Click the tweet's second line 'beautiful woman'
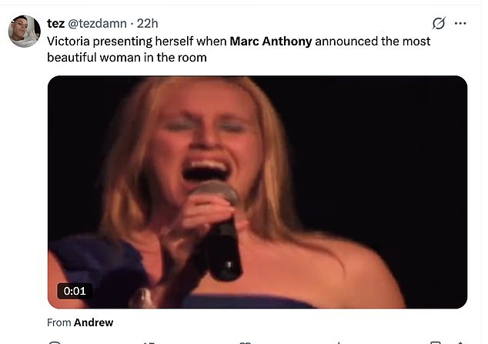Viewport: 488px width, 344px height. click(92, 58)
